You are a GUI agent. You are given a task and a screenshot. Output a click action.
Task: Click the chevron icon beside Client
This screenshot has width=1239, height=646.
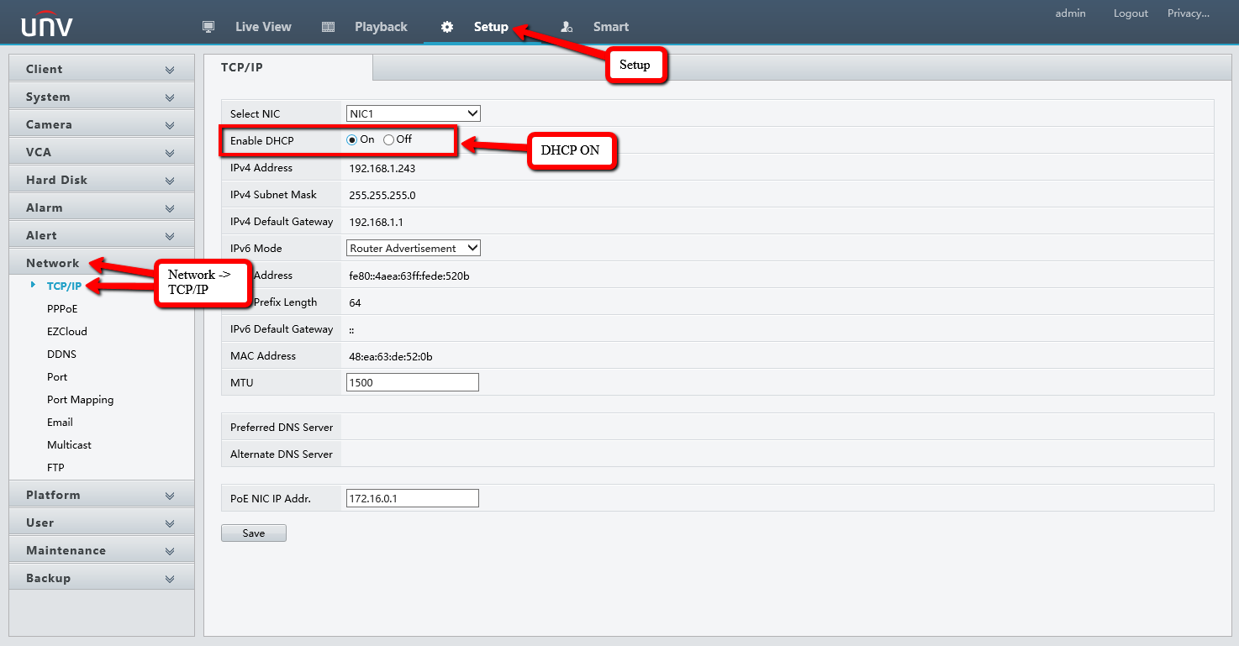click(170, 70)
